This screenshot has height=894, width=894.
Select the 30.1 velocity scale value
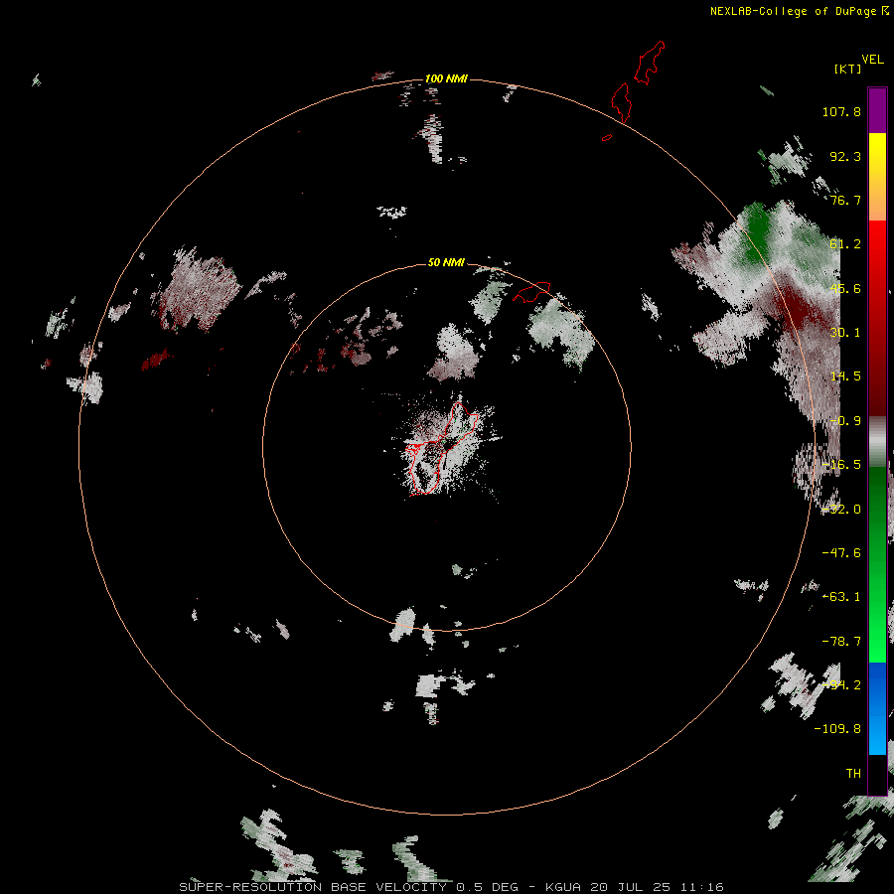[845, 333]
